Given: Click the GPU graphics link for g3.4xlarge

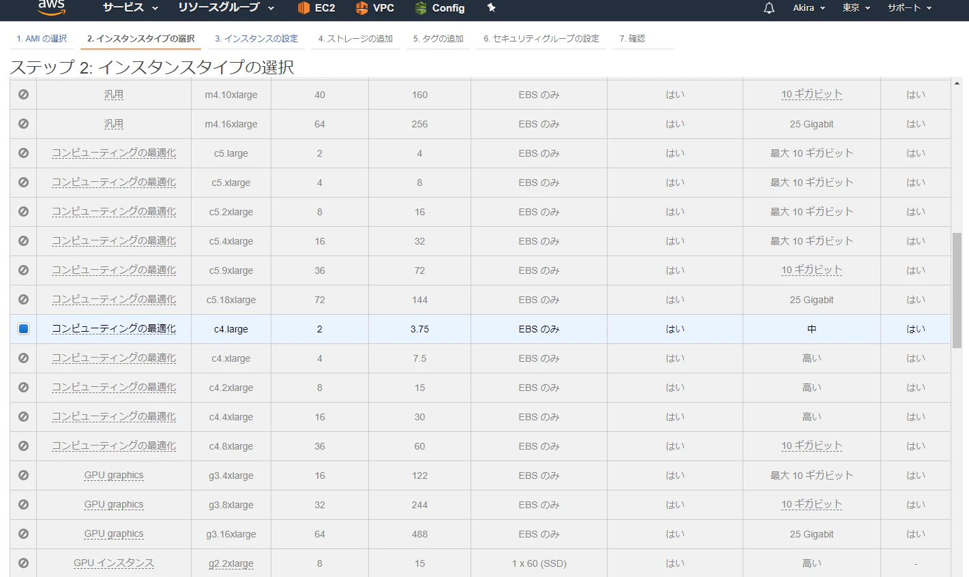Looking at the screenshot, I should click(114, 475).
